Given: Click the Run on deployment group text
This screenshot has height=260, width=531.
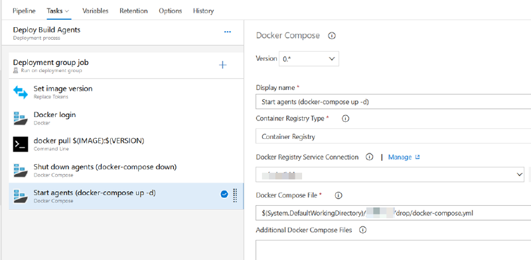Looking at the screenshot, I should tap(51, 71).
